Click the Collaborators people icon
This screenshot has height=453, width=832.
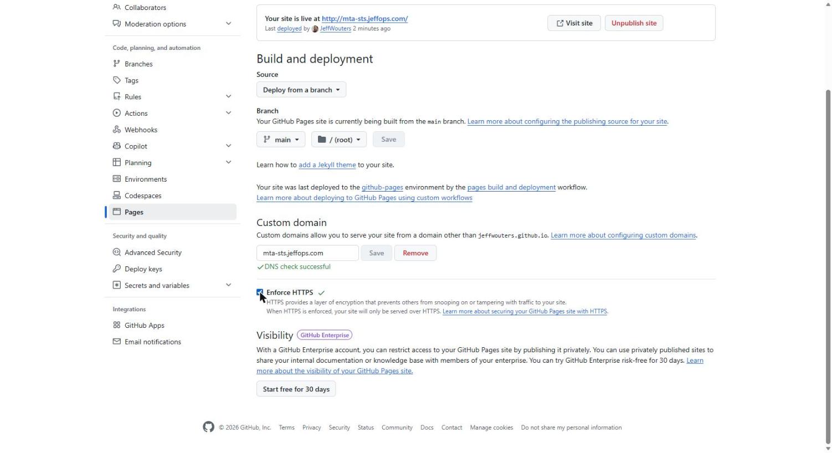point(116,7)
